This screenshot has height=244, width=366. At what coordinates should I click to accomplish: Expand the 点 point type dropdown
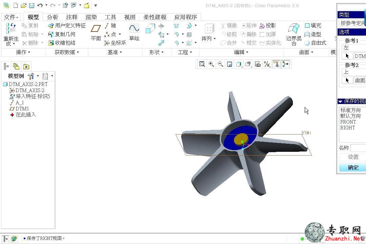coord(120,34)
